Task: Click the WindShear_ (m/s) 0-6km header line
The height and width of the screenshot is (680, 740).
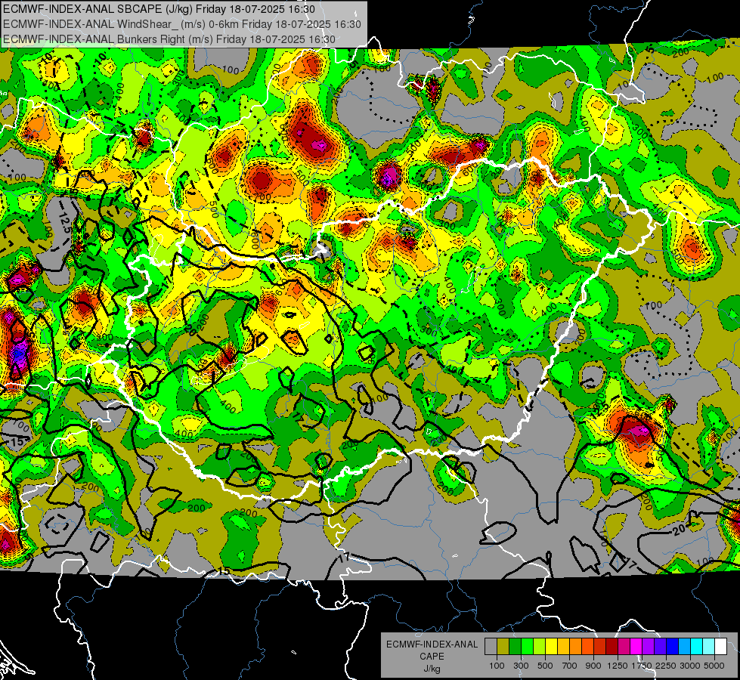Action: 181,24
